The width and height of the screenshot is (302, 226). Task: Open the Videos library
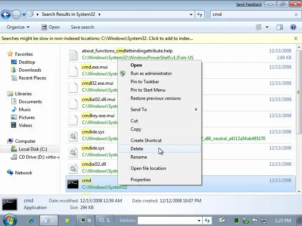[22, 125]
